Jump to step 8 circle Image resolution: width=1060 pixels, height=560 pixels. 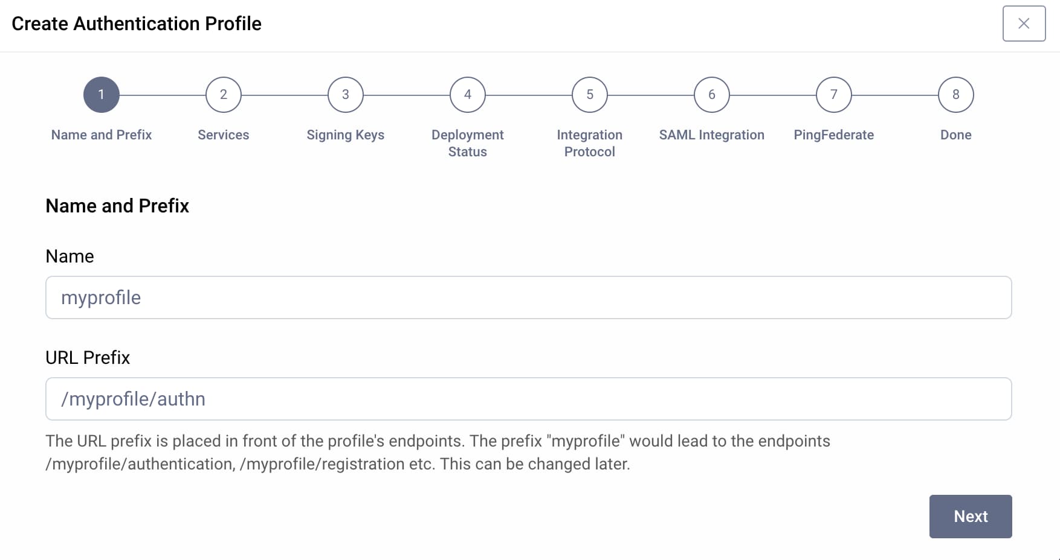pyautogui.click(x=956, y=95)
